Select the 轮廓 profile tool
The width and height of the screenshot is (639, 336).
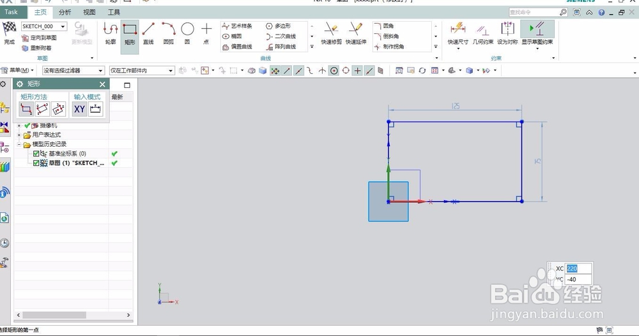click(x=111, y=33)
